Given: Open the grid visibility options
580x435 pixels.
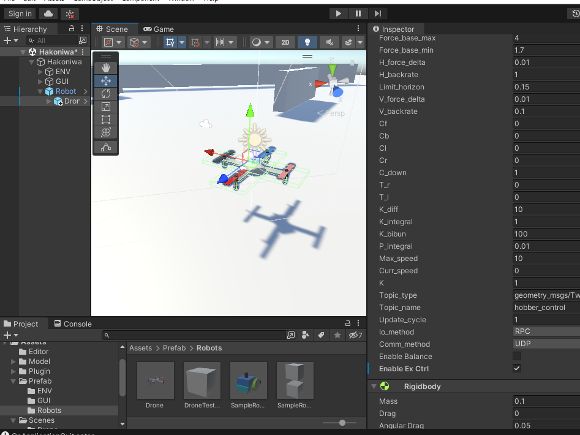Looking at the screenshot, I should pos(181,42).
